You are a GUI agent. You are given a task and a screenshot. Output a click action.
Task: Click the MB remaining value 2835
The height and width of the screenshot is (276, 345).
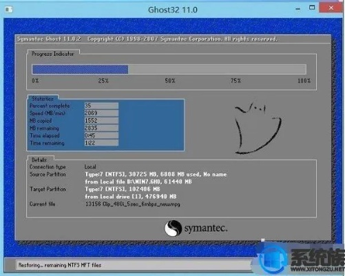[101, 128]
